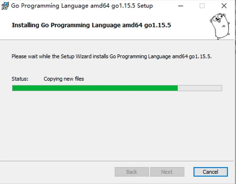Minimize the Go Setup window
Image resolution: width=236 pixels, height=184 pixels.
point(181,6)
